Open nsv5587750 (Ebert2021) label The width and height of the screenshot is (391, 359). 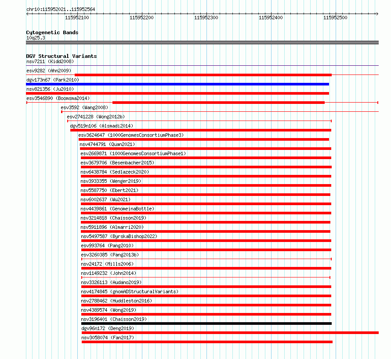(109, 190)
